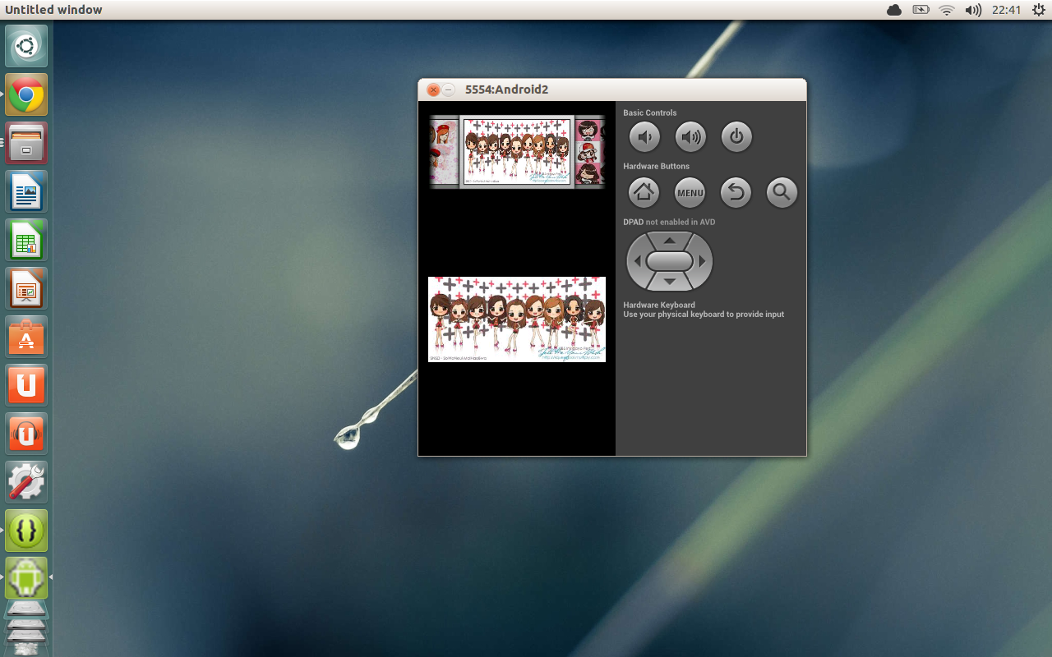Click the DPAD center select button
The image size is (1052, 657).
tap(670, 261)
